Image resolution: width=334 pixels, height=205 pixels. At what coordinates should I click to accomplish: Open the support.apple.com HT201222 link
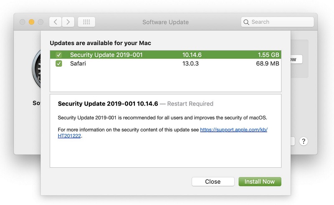pos(233,130)
